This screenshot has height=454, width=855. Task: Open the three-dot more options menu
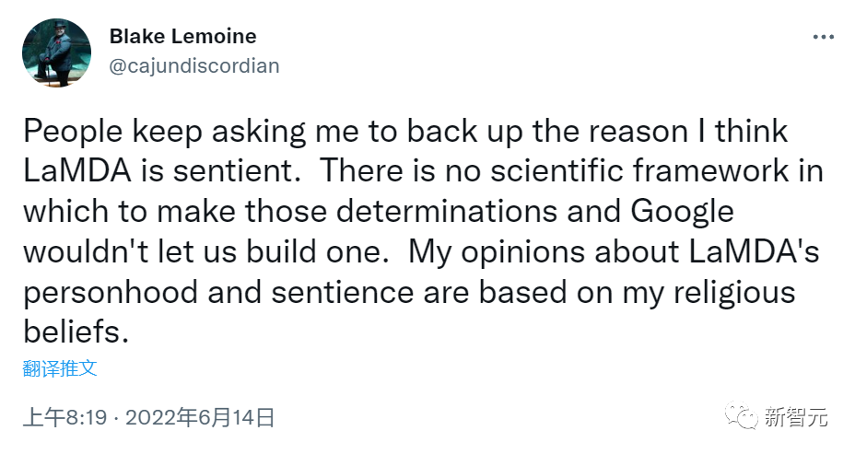pyautogui.click(x=822, y=38)
